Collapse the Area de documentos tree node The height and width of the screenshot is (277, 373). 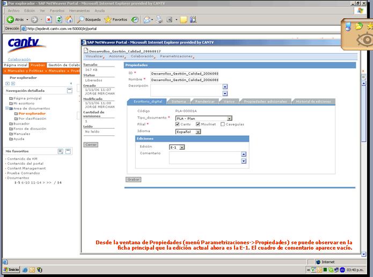point(7,108)
